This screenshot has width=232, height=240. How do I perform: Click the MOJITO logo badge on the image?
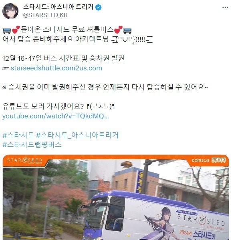218,160
